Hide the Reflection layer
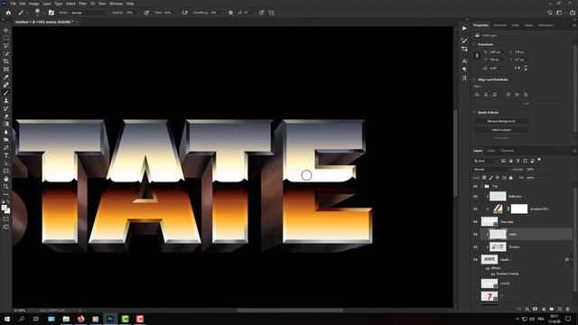578x325 pixels. 476,197
